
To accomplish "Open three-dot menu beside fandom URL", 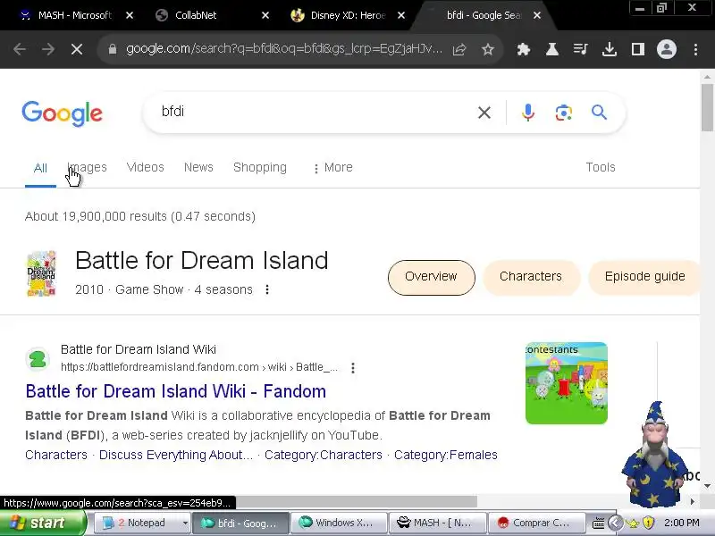I will pyautogui.click(x=353, y=368).
